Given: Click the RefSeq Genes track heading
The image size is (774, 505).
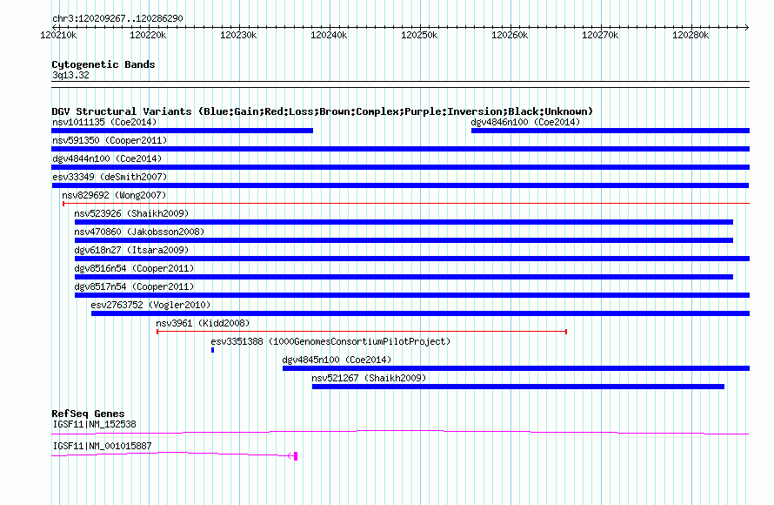Looking at the screenshot, I should (88, 414).
